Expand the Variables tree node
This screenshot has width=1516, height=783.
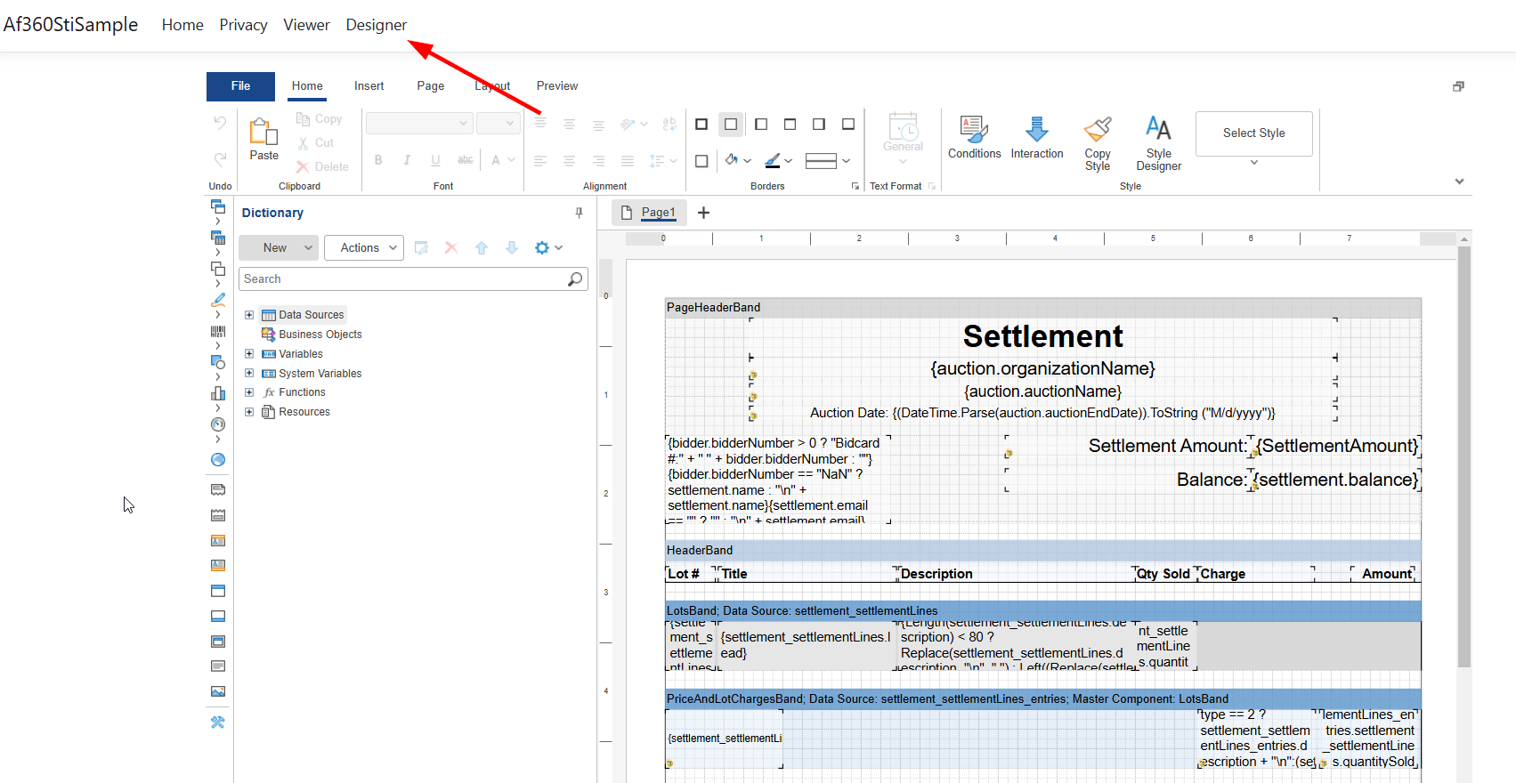pyautogui.click(x=249, y=354)
